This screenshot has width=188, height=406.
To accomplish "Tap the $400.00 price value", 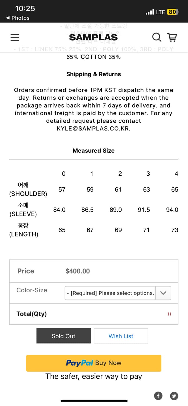I will (x=78, y=271).
